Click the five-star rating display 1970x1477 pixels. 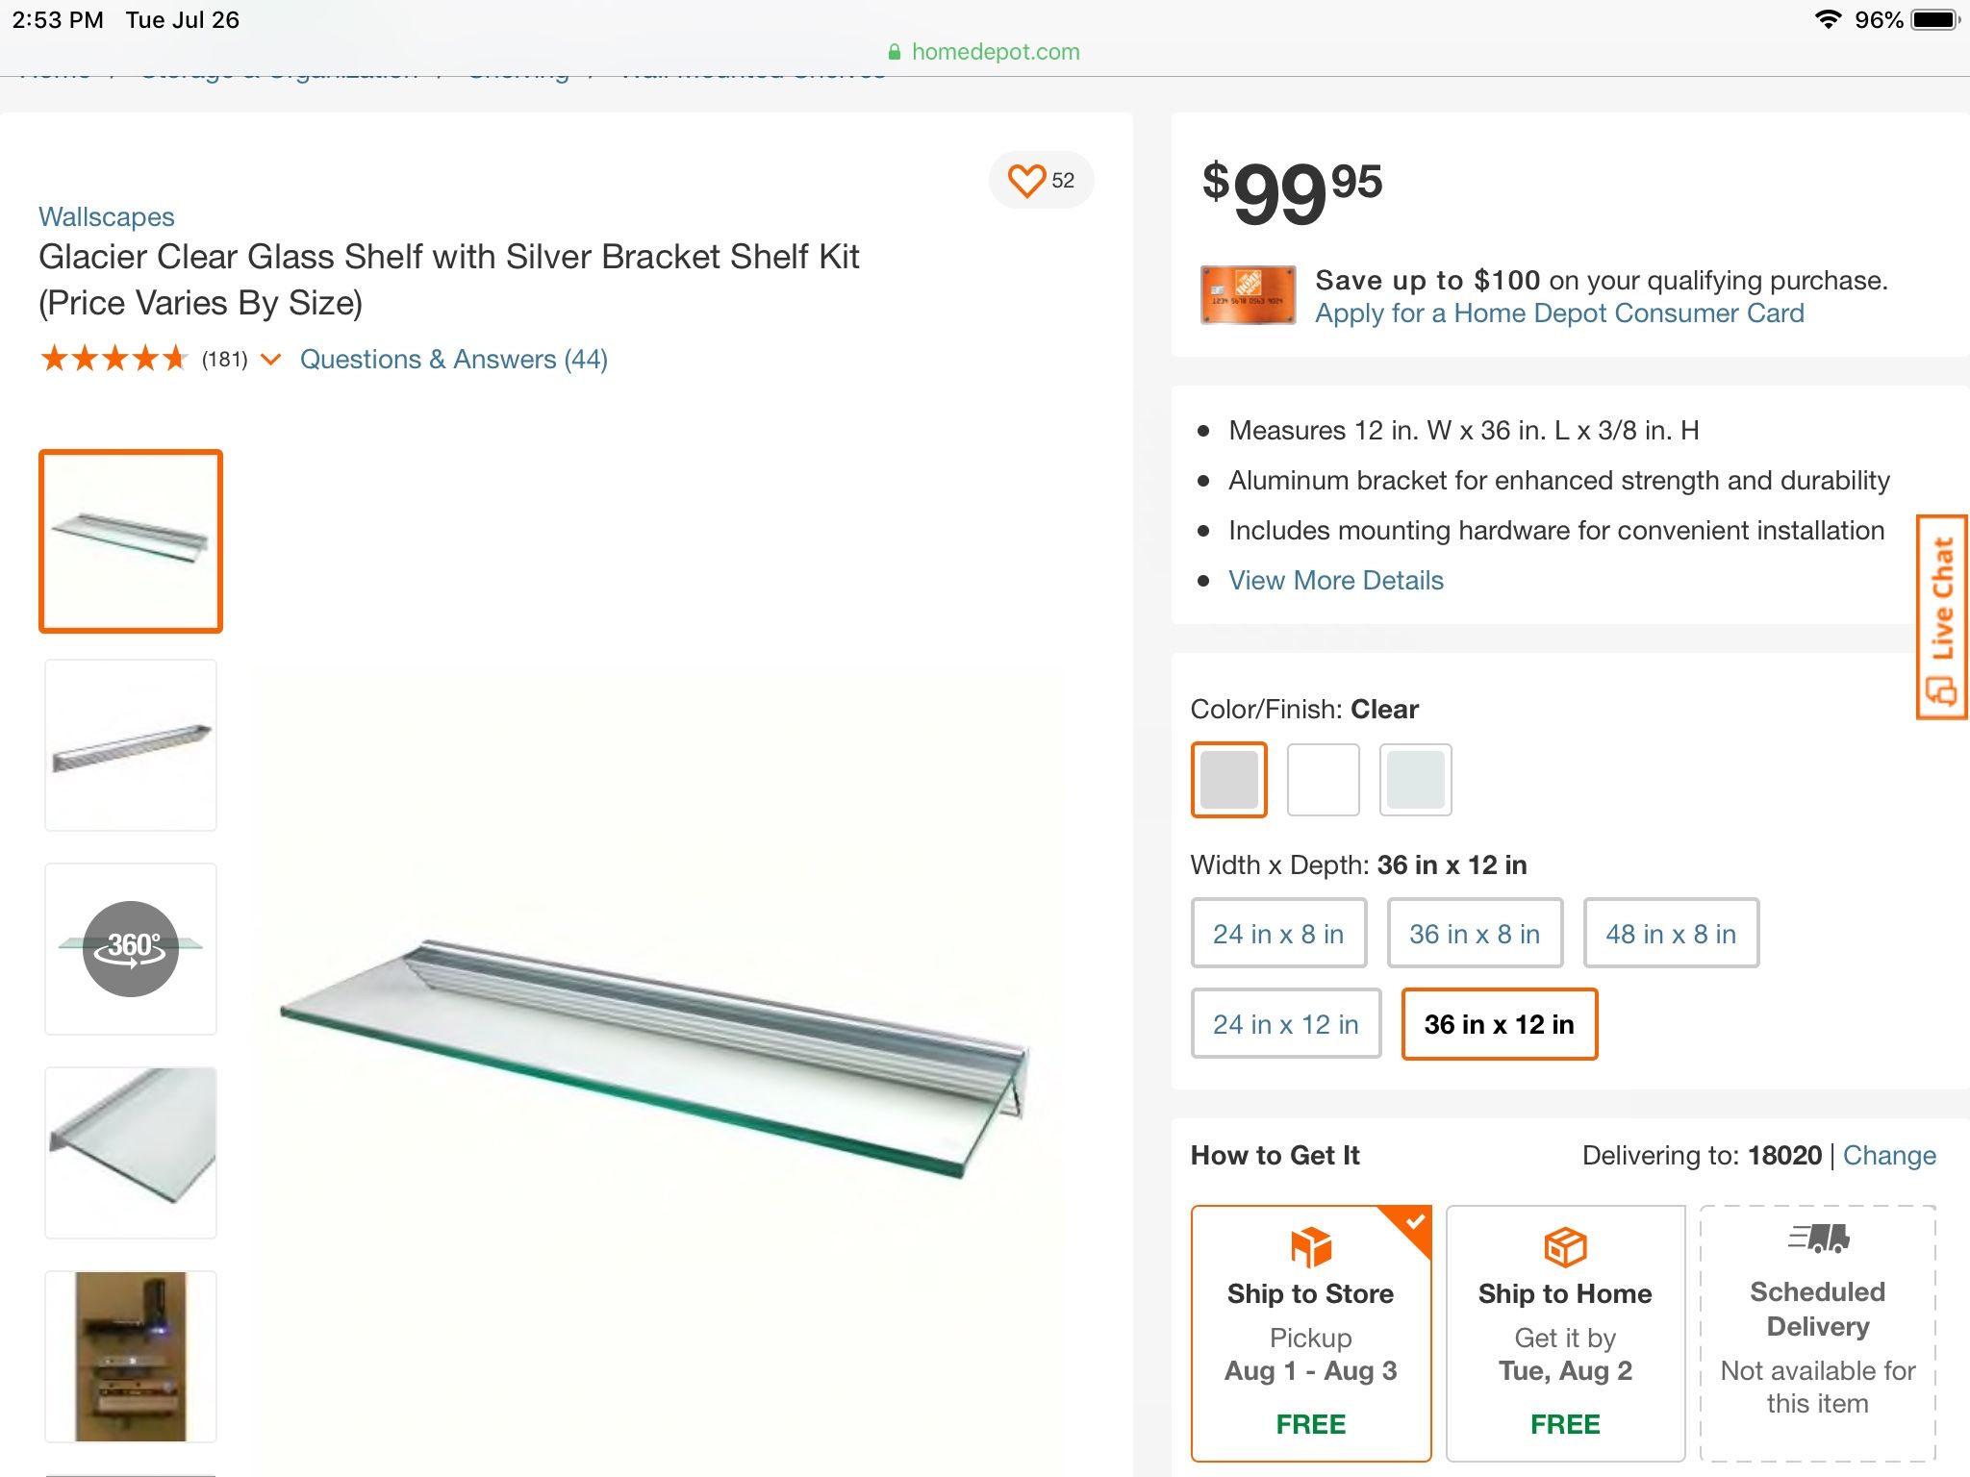coord(114,358)
